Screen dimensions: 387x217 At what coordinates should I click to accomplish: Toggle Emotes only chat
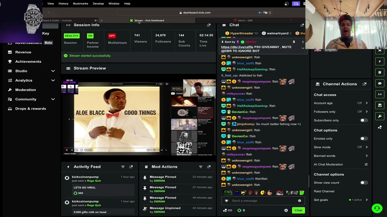point(364,139)
